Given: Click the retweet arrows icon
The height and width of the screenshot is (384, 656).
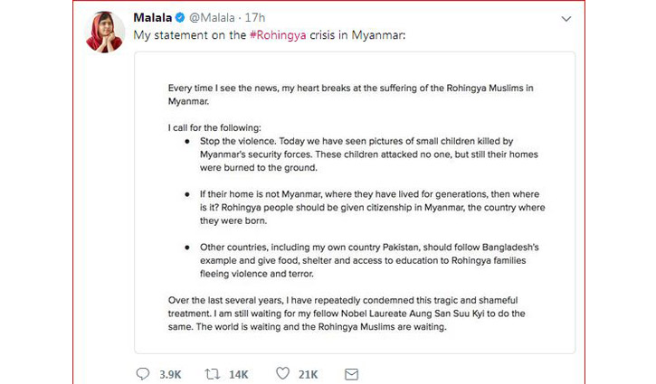Looking at the screenshot, I should (x=211, y=373).
